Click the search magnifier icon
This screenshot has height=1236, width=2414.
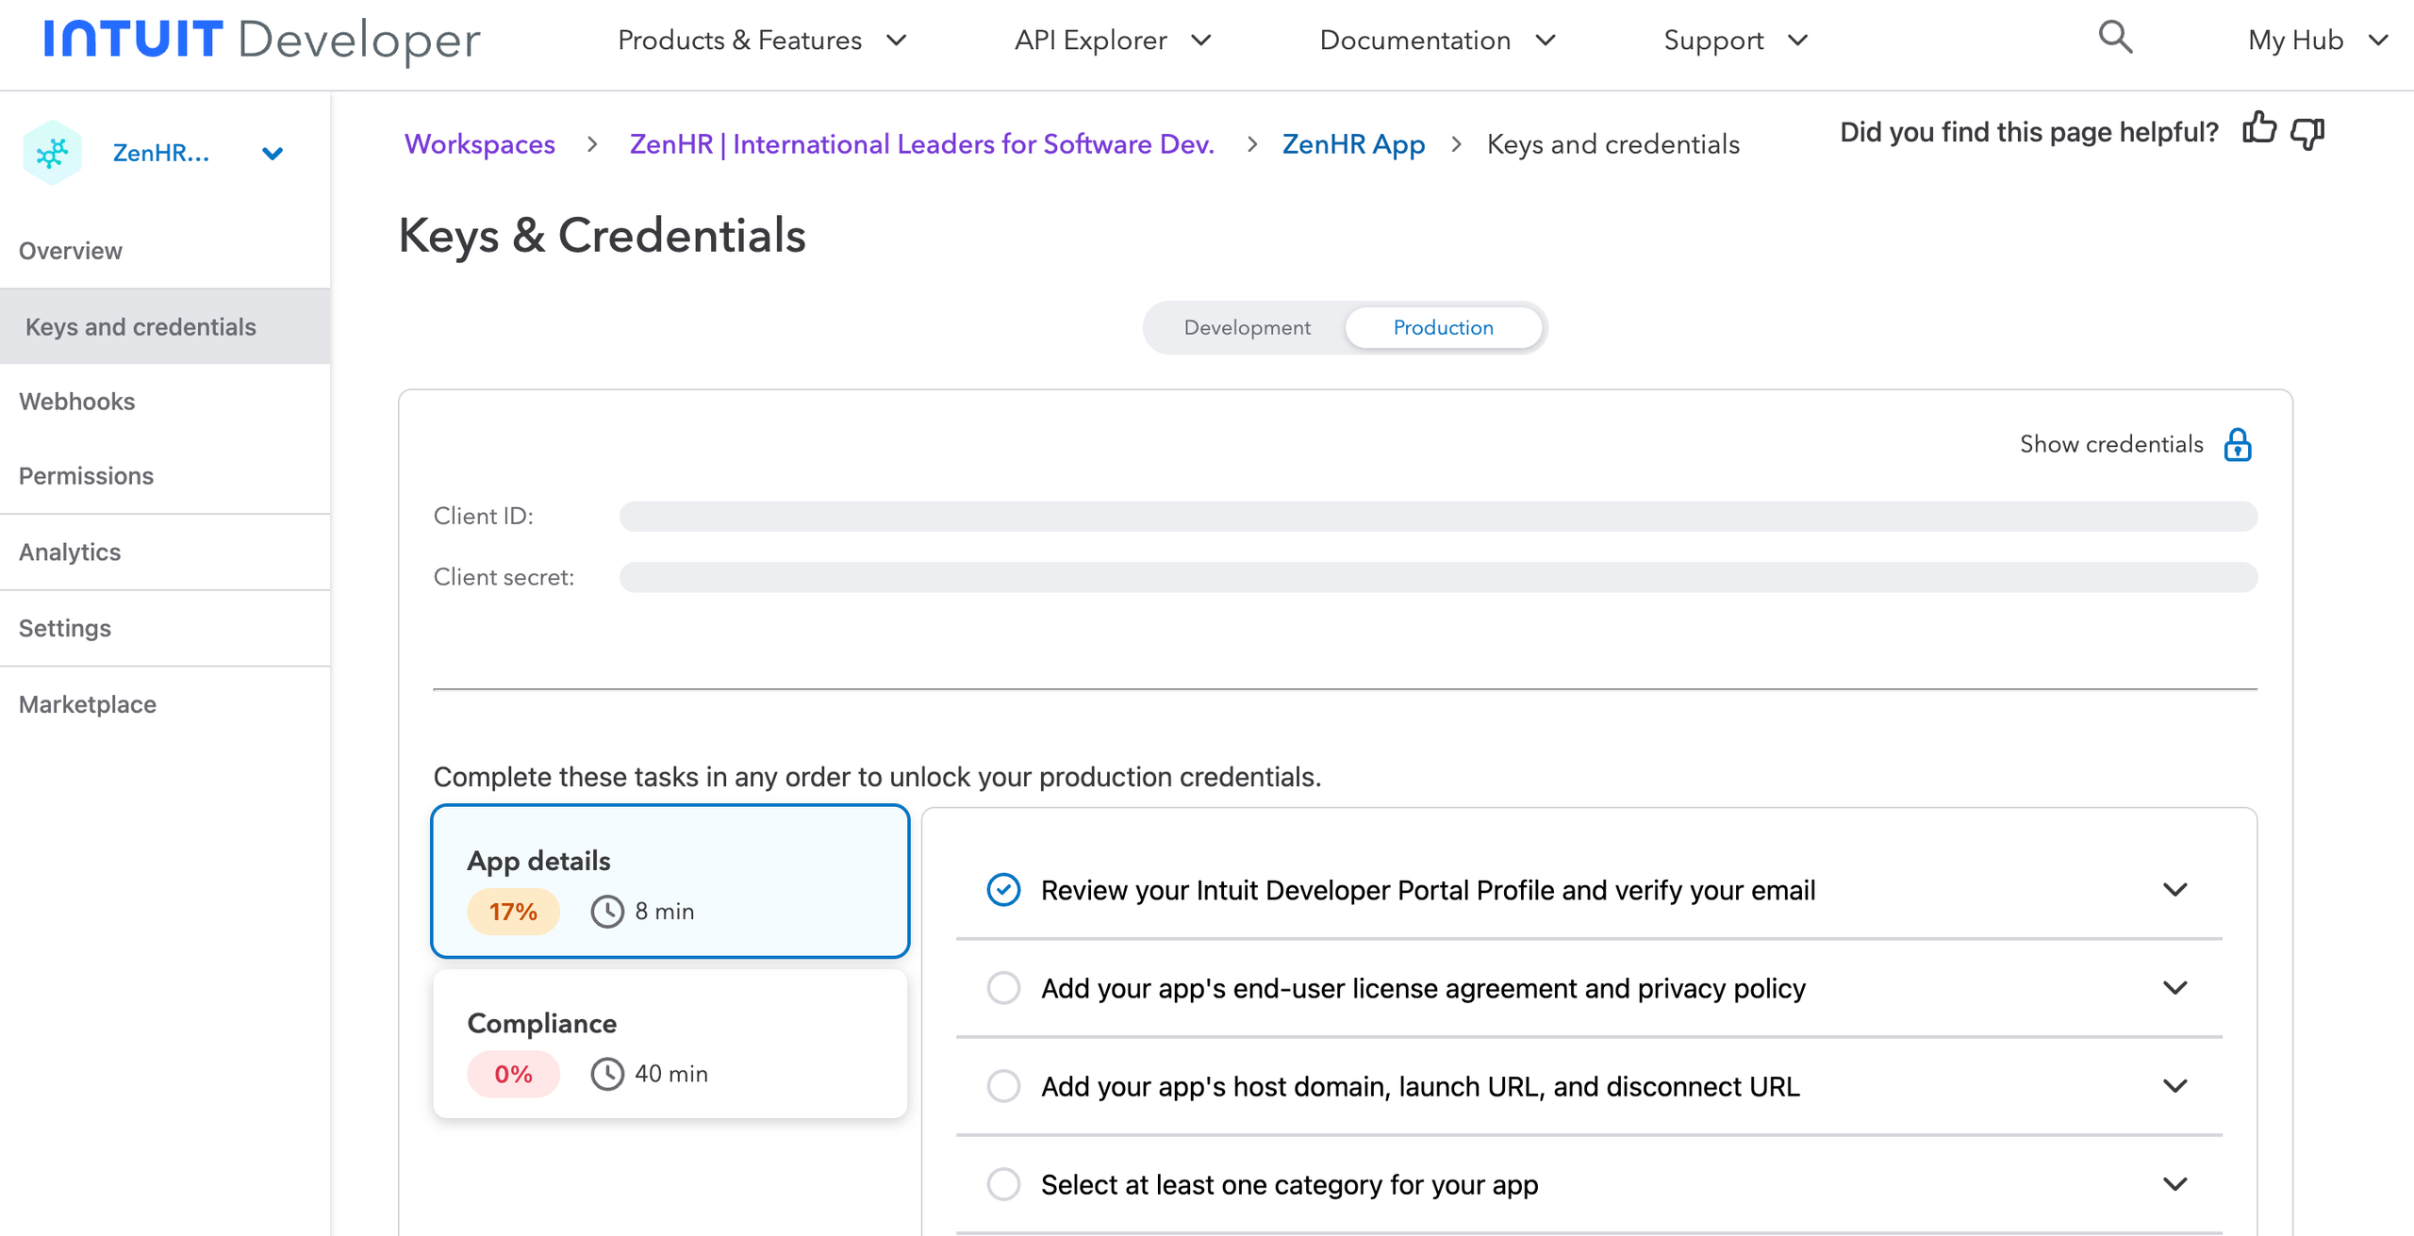click(x=2114, y=39)
